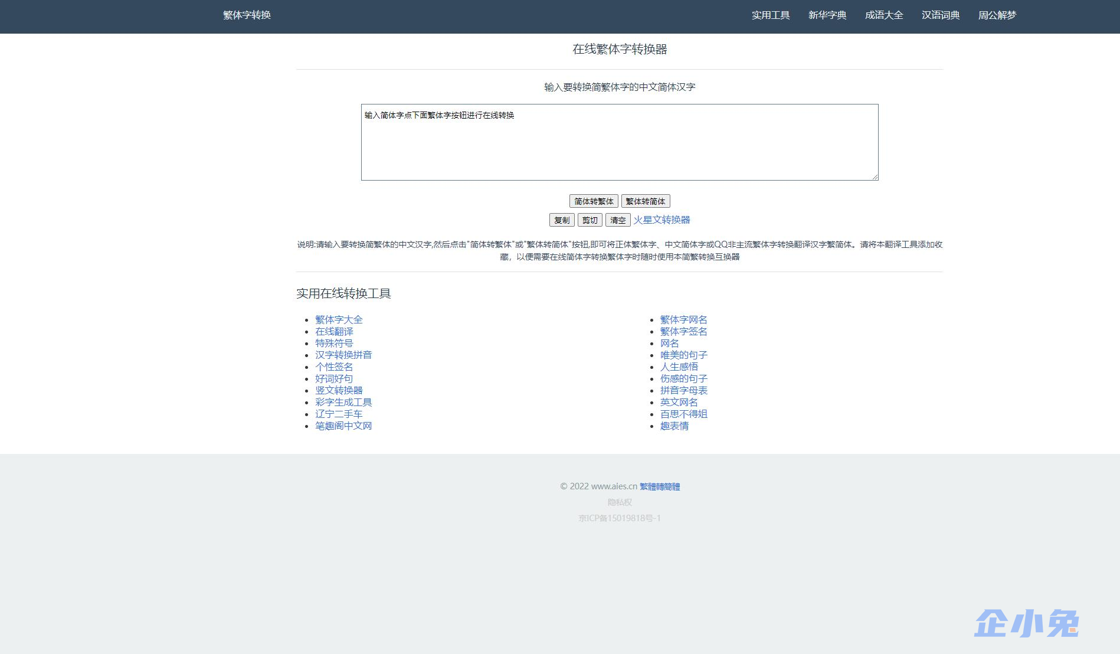This screenshot has width=1120, height=654.
Task: Open the 在线翻译 link
Action: [334, 331]
